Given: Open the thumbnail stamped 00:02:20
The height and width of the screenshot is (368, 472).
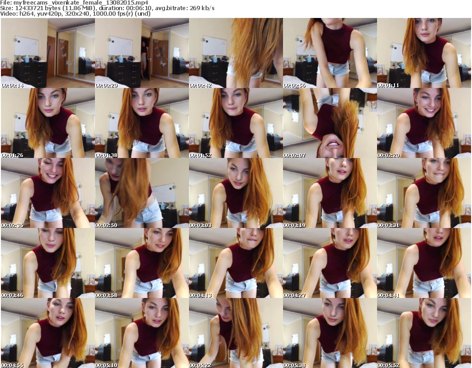Looking at the screenshot, I should [424, 123].
